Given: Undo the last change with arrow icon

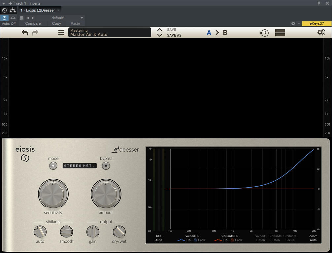Looking at the screenshot, I should point(25,33).
